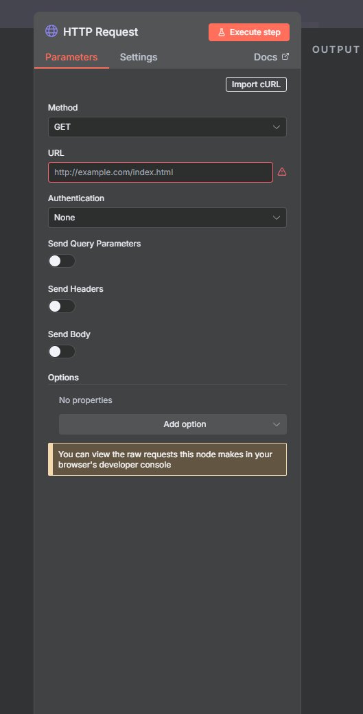The image size is (363, 714).
Task: Click into the URL input field
Action: (161, 172)
